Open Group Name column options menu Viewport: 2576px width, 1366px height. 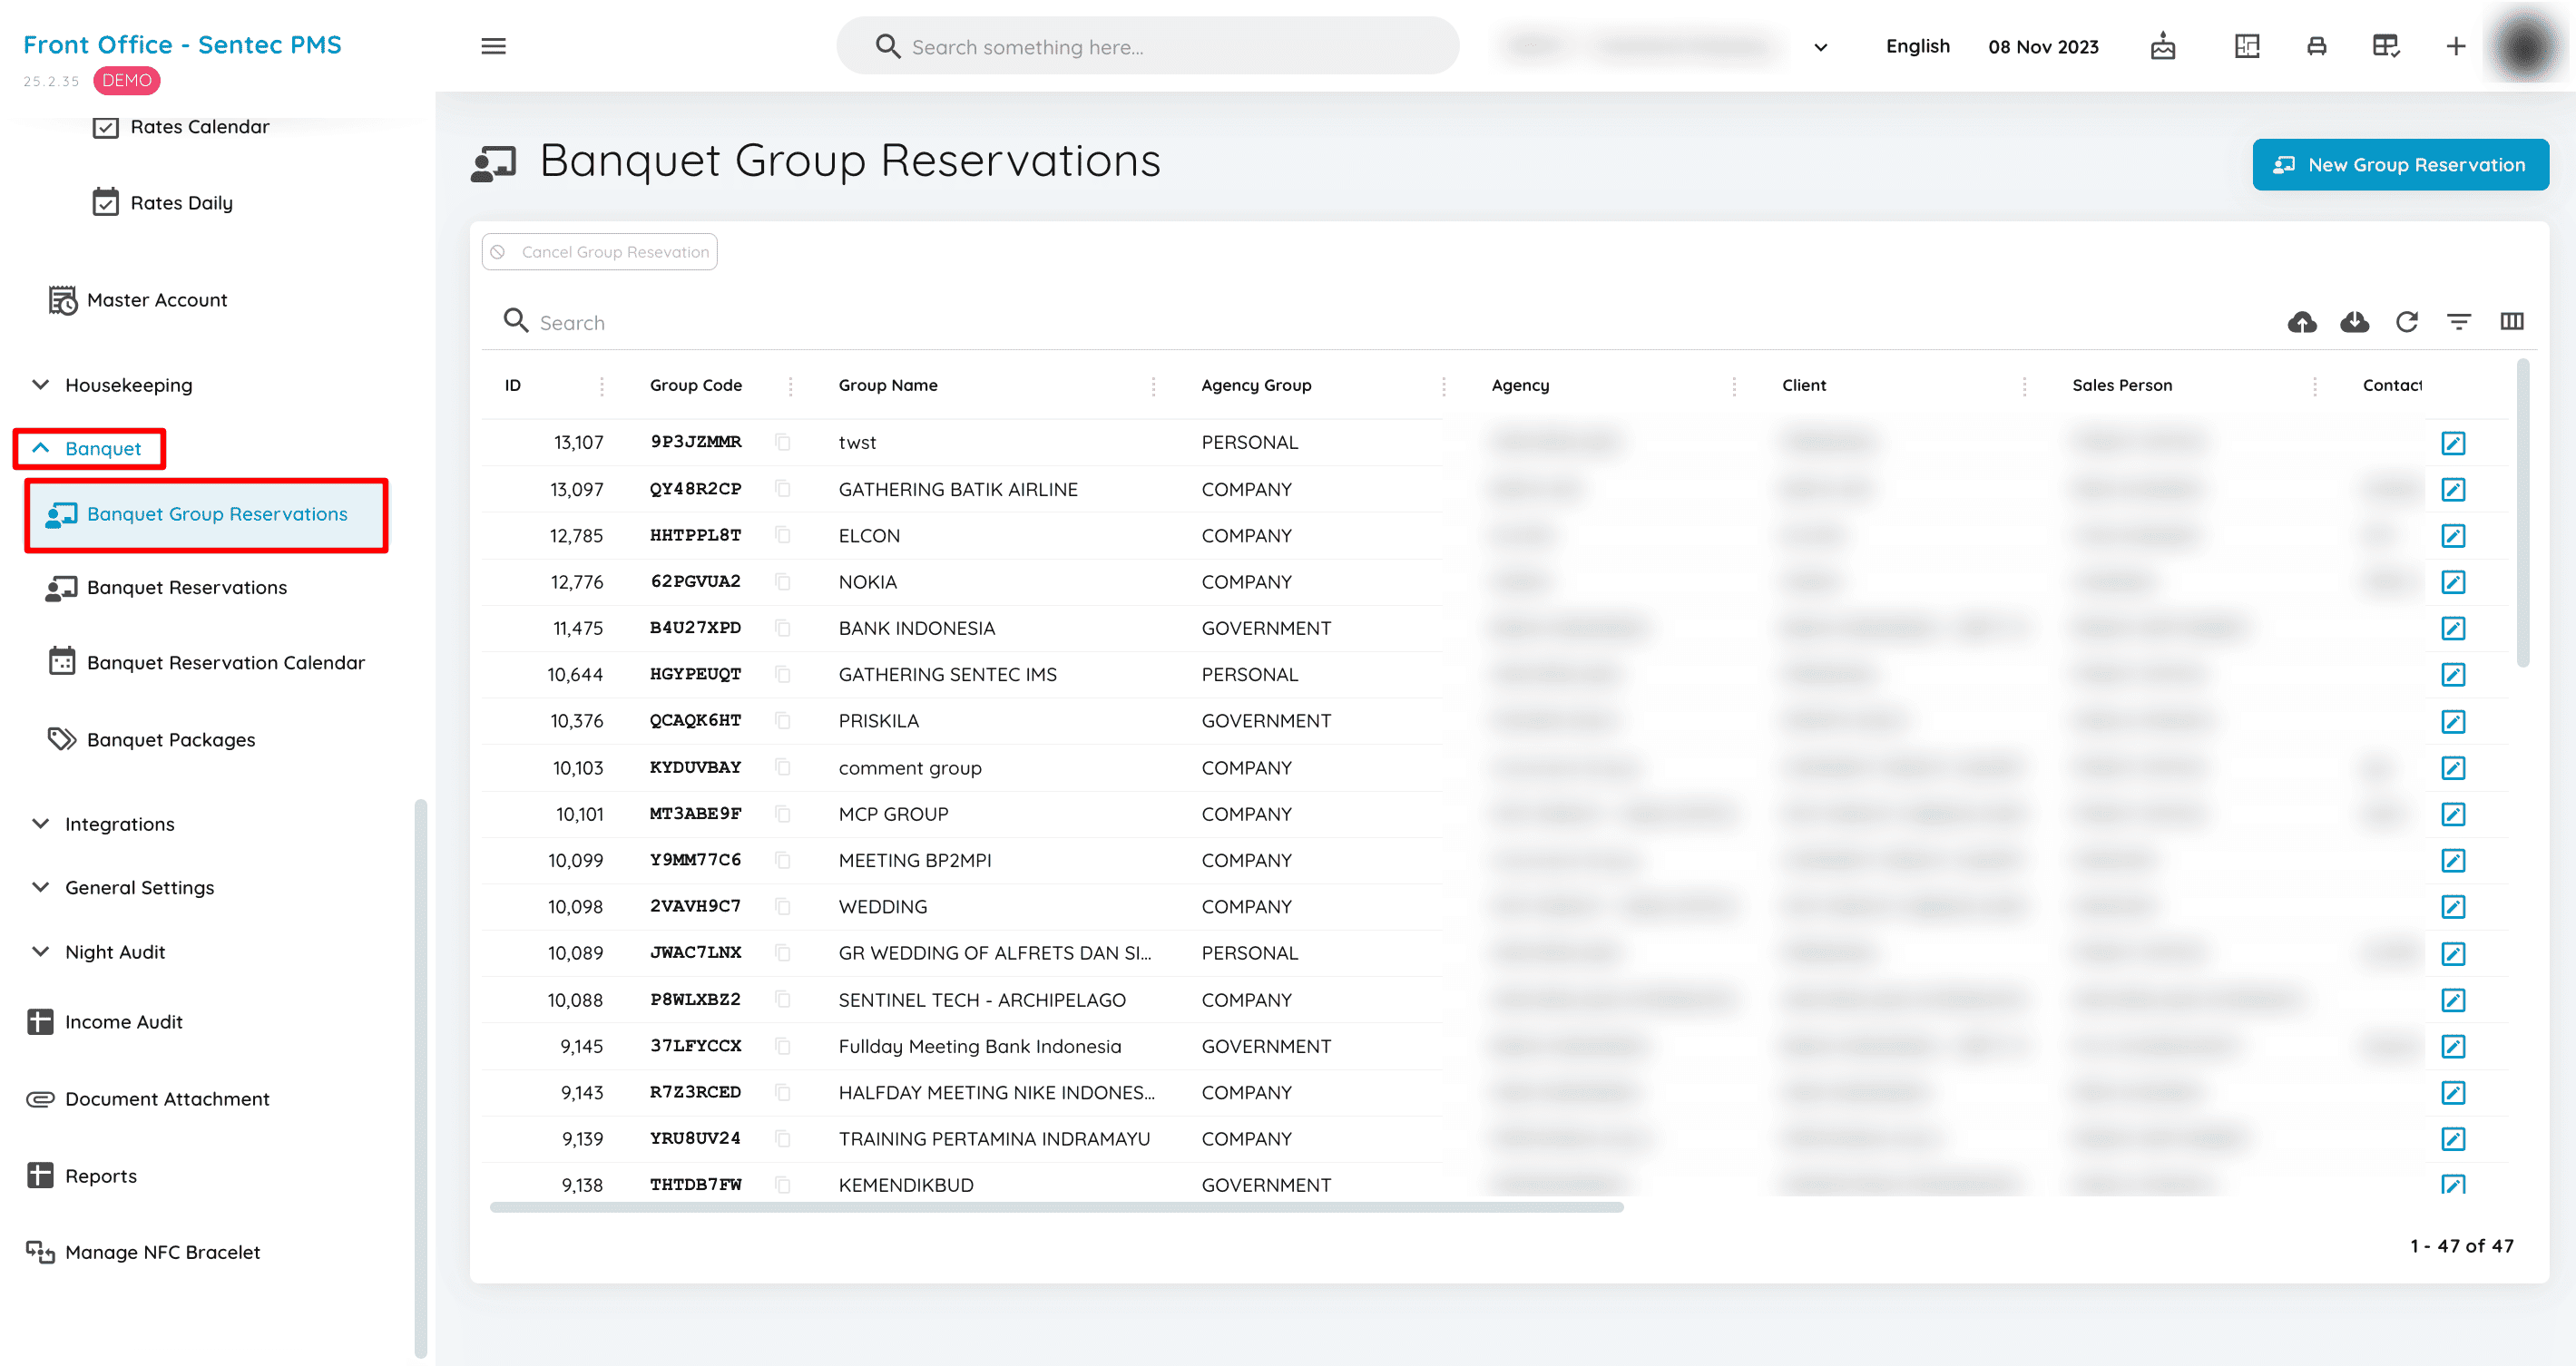[x=1153, y=386]
